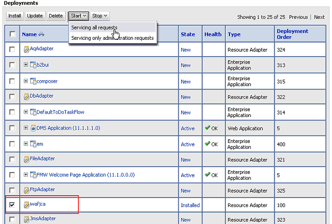Click the AqAdapter resource adapter icon
This screenshot has height=224, width=332.
click(x=26, y=50)
